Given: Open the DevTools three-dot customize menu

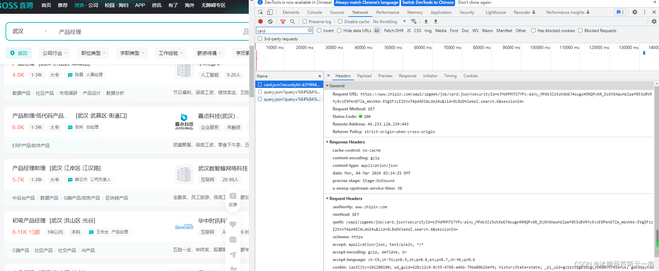Looking at the screenshot, I should [x=645, y=12].
